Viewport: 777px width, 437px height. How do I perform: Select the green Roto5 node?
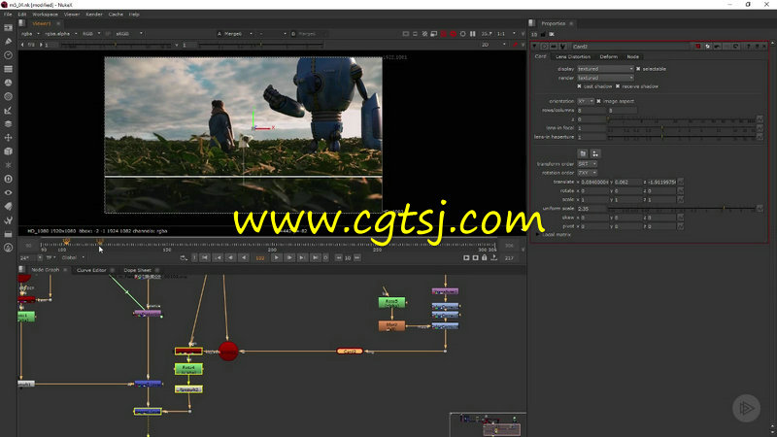coord(391,302)
